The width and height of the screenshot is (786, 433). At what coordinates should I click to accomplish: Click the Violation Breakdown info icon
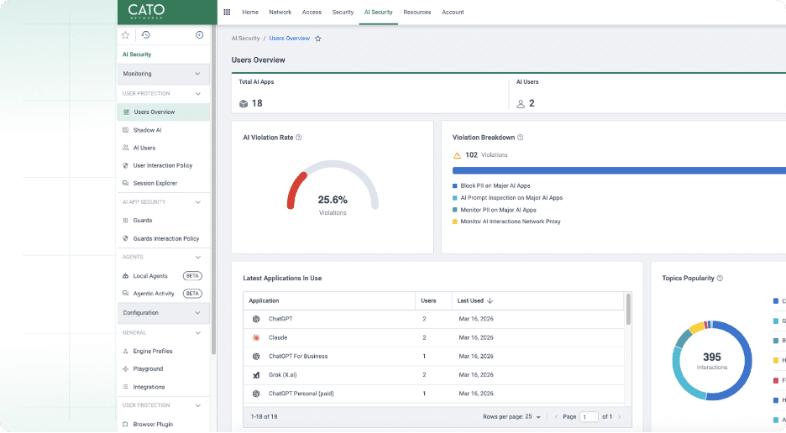521,138
